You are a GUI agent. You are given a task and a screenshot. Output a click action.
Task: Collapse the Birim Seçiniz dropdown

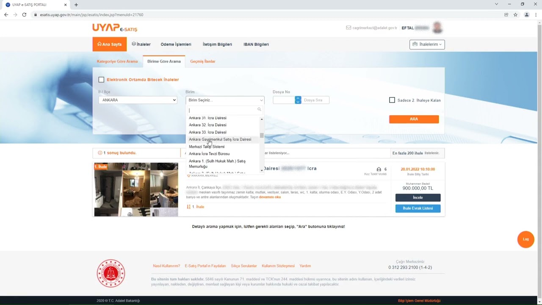[225, 100]
